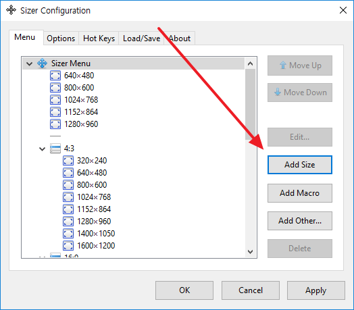
Task: Select the Sizer Menu label text
Action: [x=71, y=63]
